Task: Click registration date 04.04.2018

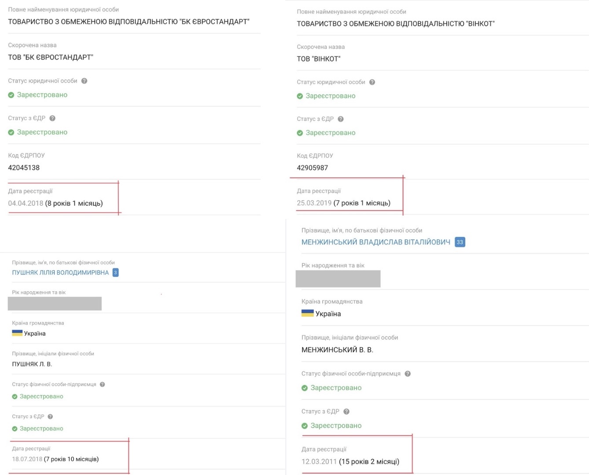Action: [26, 203]
